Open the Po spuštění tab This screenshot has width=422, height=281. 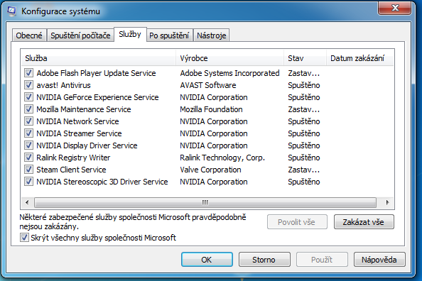coord(169,35)
